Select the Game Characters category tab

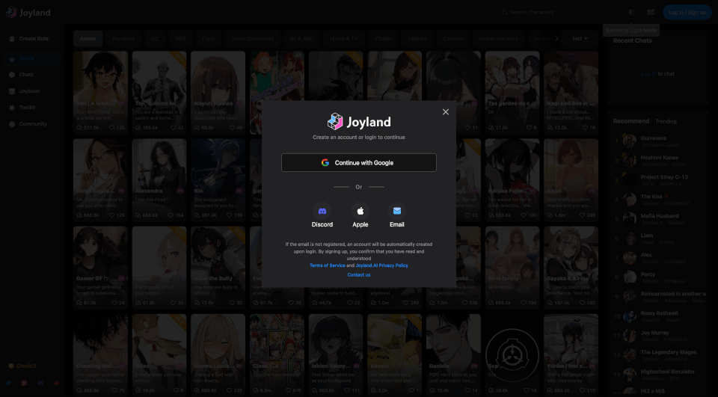pyautogui.click(x=252, y=38)
